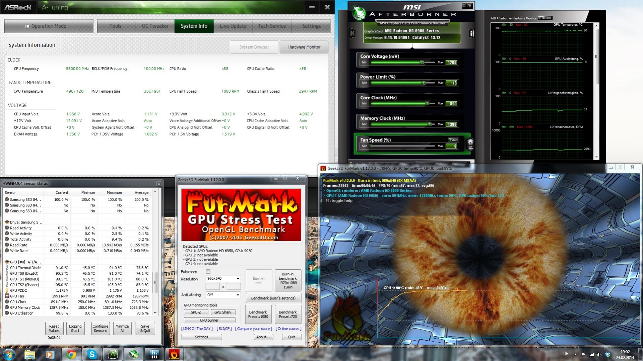
Task: Switch to Hardware Monitor view
Action: tap(304, 47)
